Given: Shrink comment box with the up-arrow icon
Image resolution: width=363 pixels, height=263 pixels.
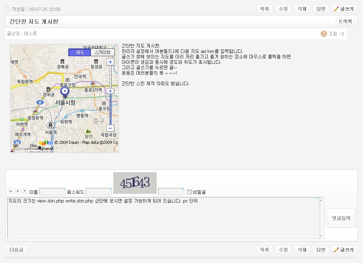Looking at the screenshot, I should tap(10, 191).
